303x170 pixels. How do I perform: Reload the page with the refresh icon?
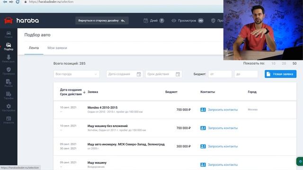click(18, 2)
